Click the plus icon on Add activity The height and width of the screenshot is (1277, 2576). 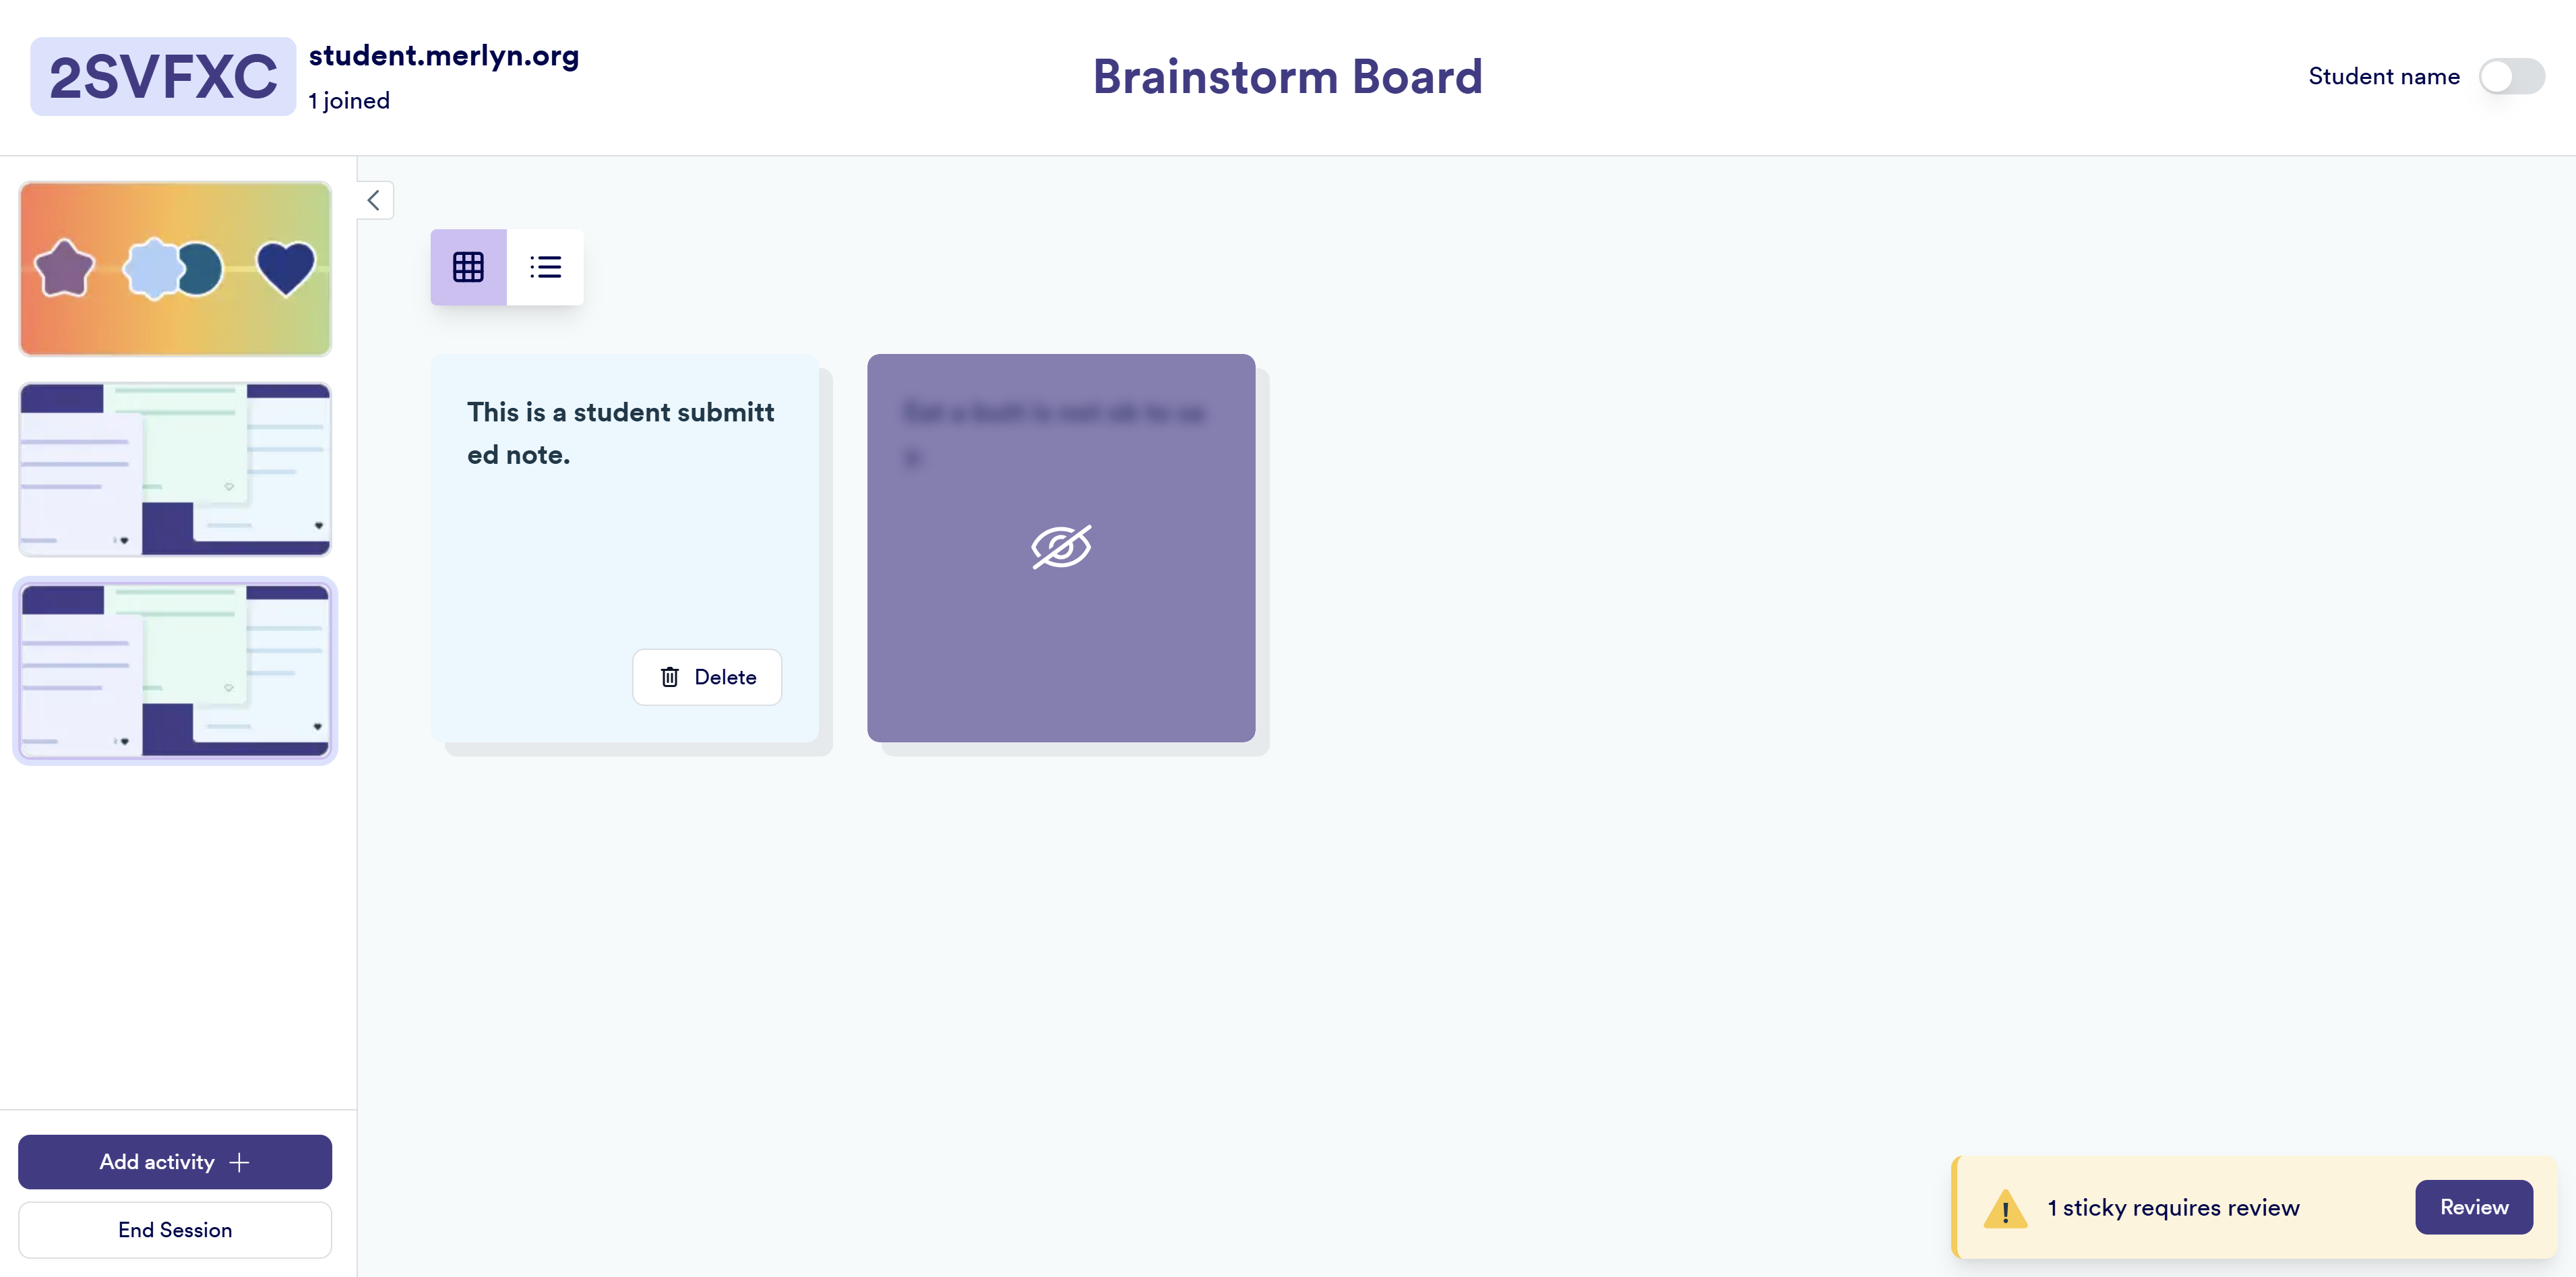(x=239, y=1162)
